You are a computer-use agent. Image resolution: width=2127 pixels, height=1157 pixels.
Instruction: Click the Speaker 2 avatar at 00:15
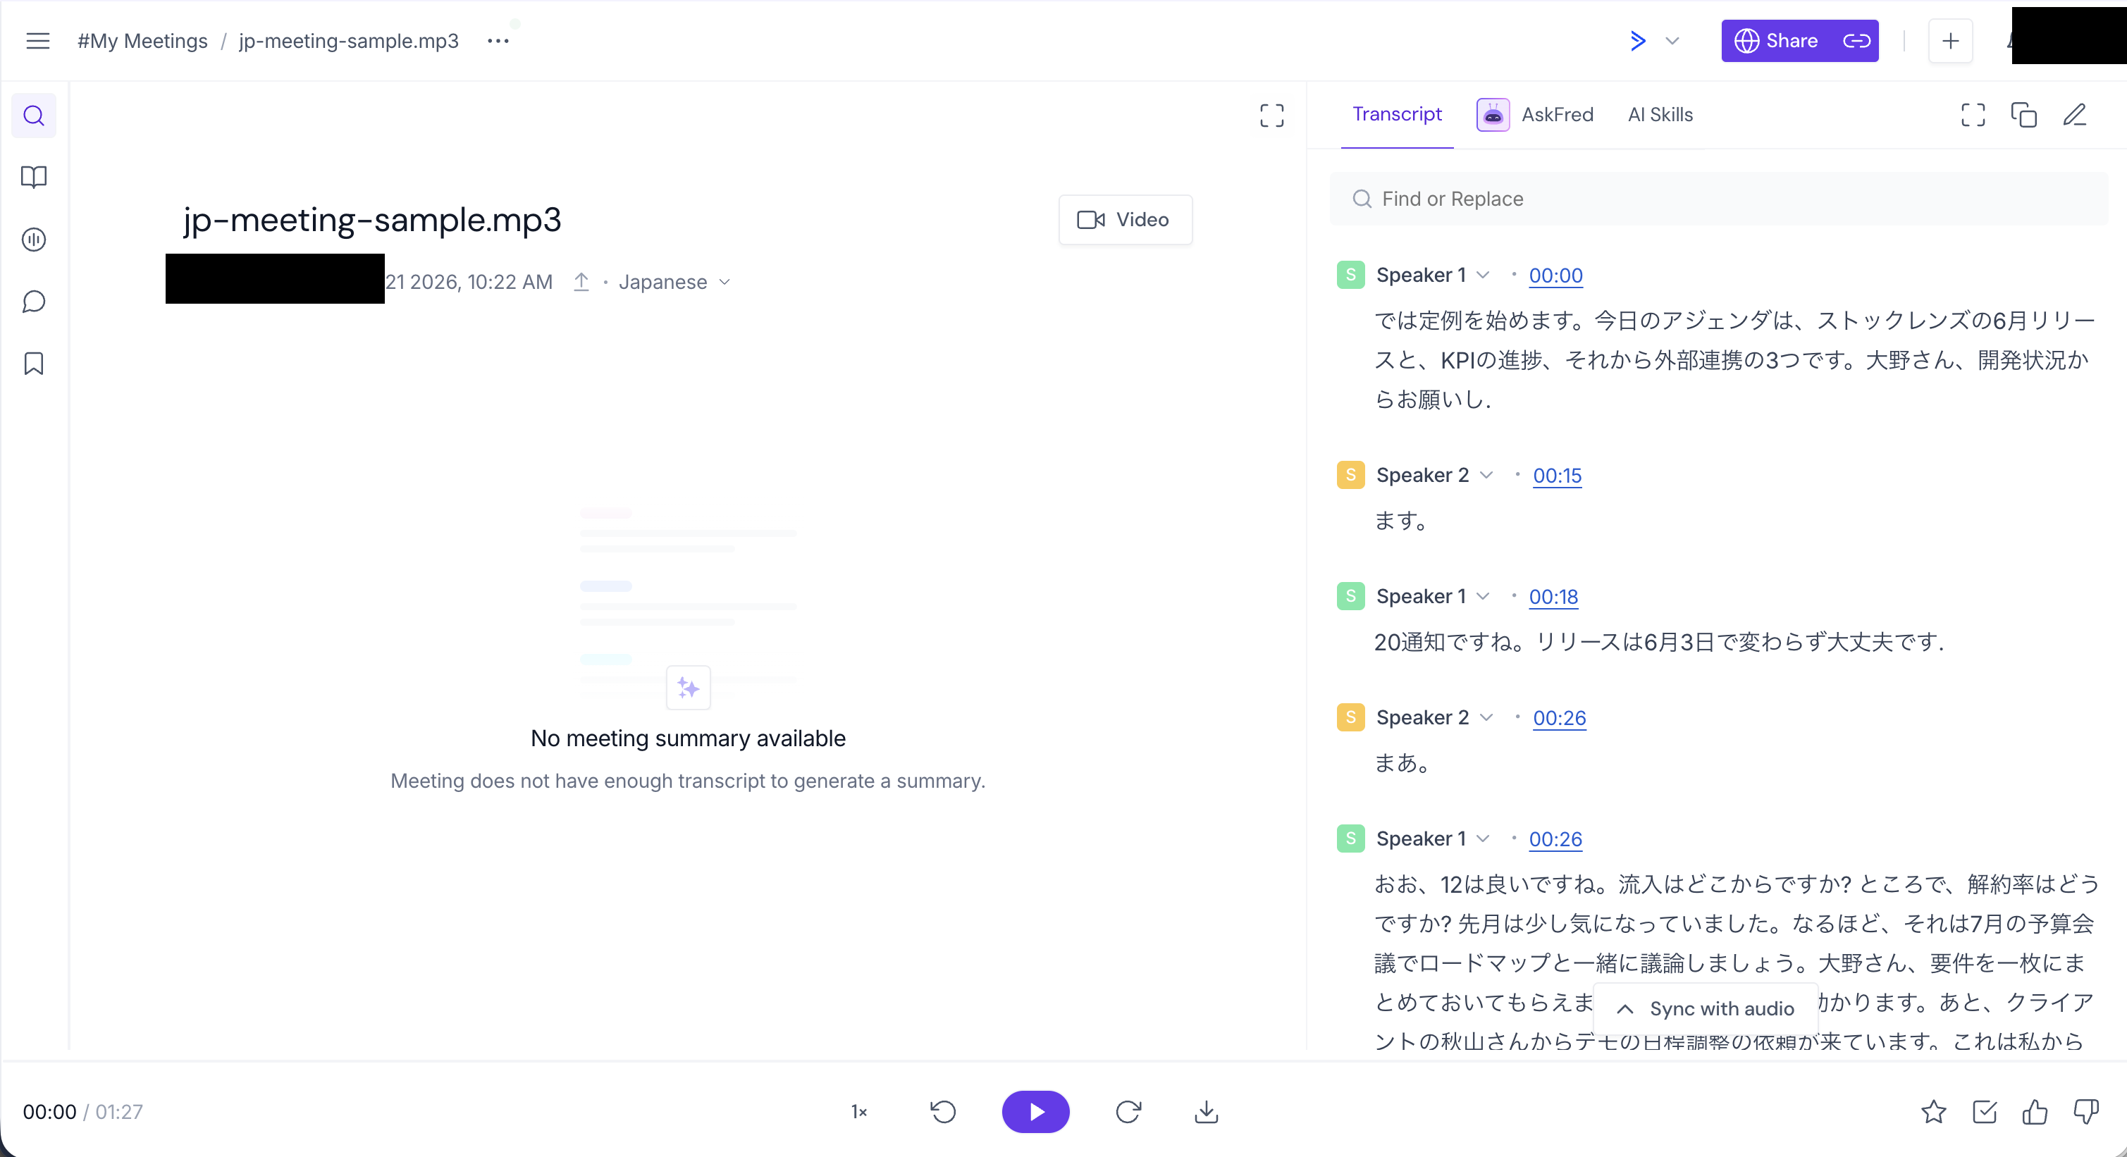(1350, 474)
